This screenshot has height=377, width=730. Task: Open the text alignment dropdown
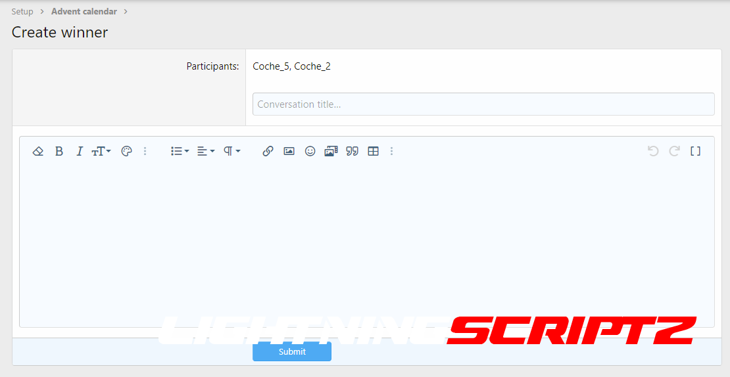point(206,151)
